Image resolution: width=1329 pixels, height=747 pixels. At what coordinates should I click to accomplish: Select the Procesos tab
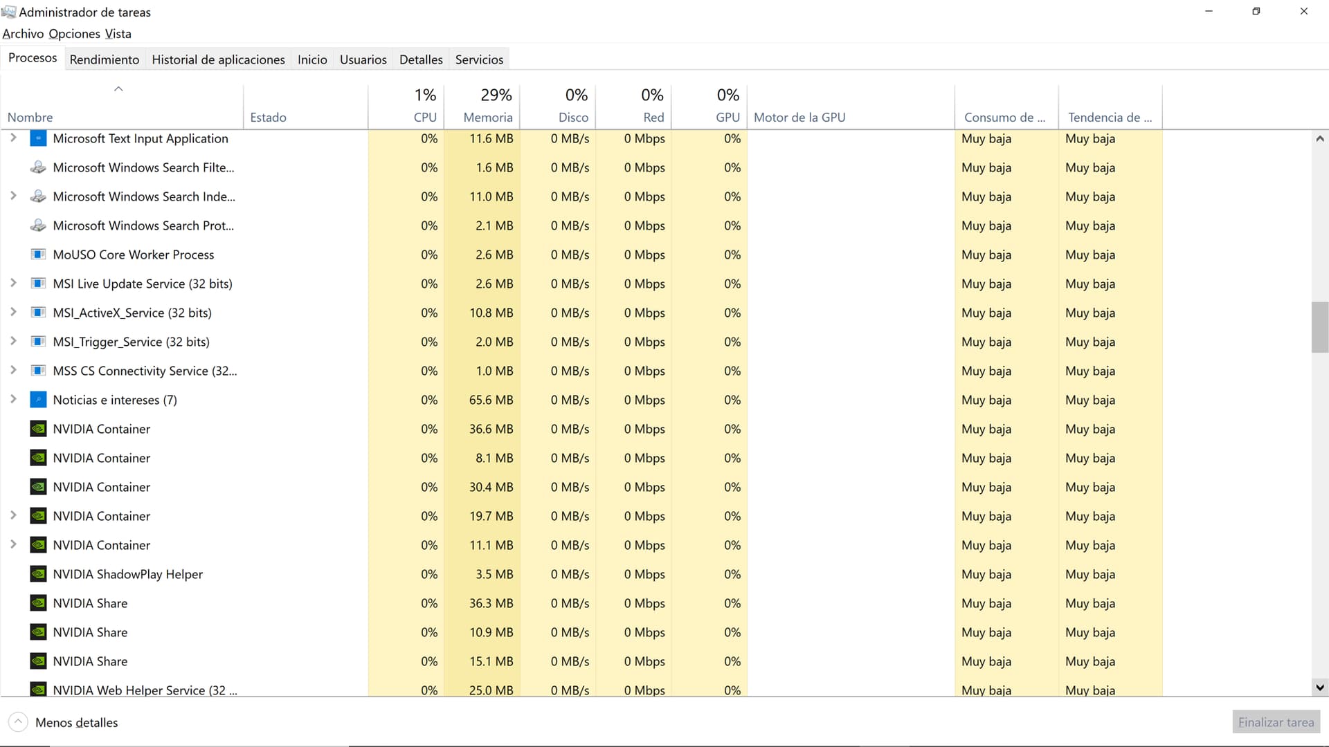point(33,58)
